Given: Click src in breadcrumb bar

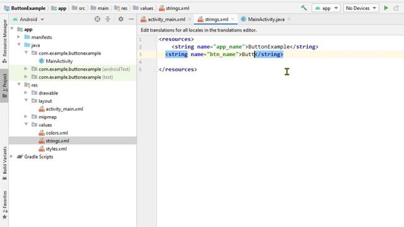Looking at the screenshot, I should click(x=81, y=8).
